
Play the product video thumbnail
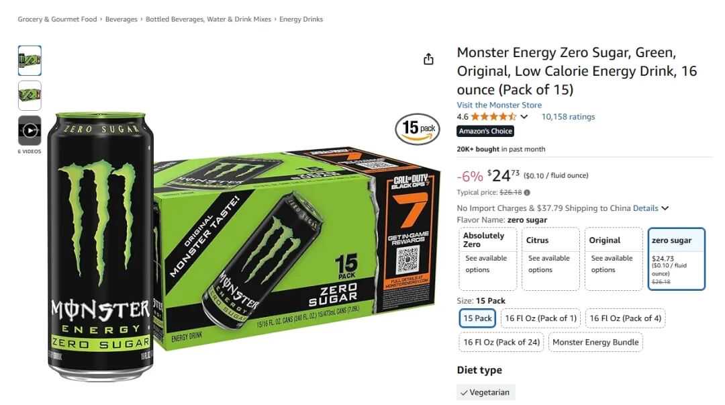point(30,130)
